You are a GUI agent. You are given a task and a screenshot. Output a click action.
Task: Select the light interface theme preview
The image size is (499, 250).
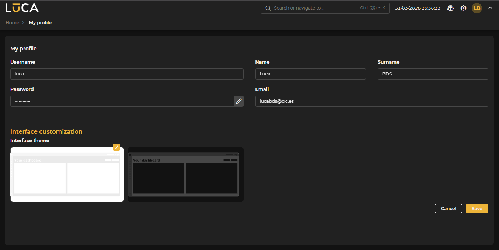[x=67, y=175]
